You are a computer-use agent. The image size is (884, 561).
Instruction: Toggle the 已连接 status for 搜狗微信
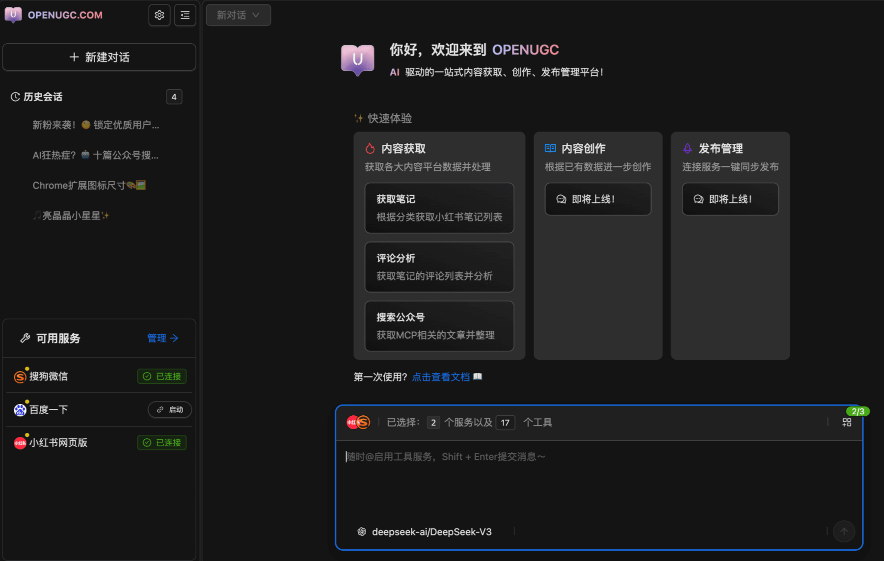162,376
